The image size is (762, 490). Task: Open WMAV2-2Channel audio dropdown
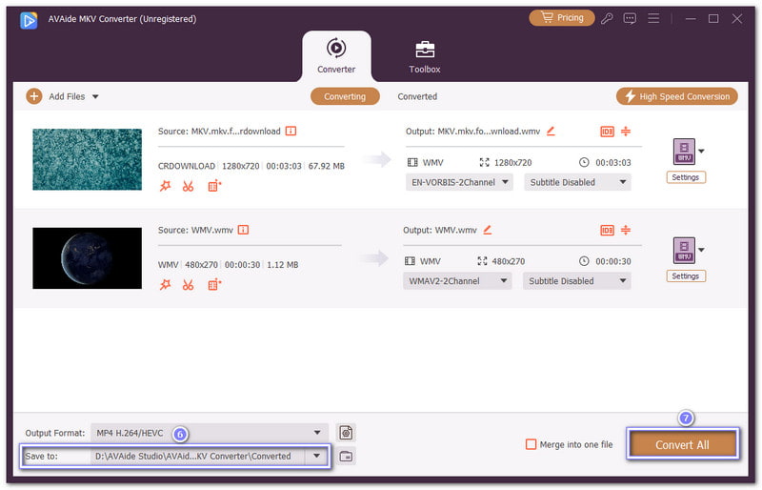(457, 281)
